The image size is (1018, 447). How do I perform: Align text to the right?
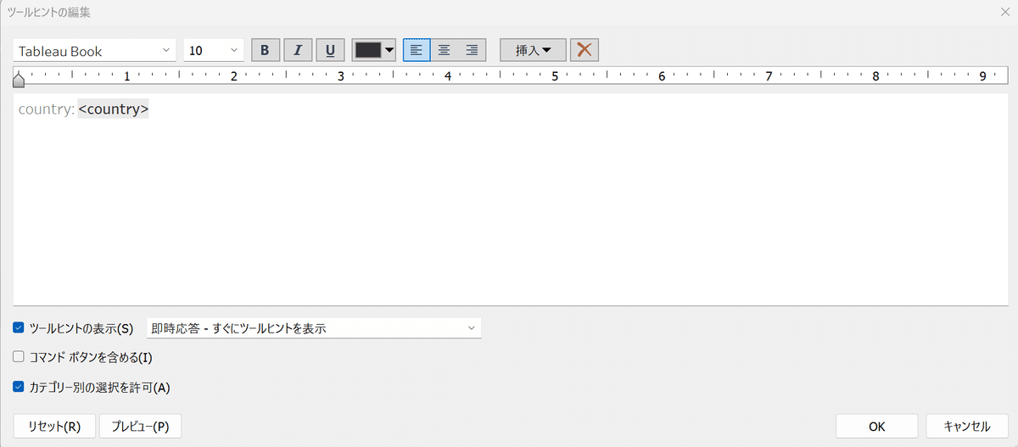(x=472, y=50)
